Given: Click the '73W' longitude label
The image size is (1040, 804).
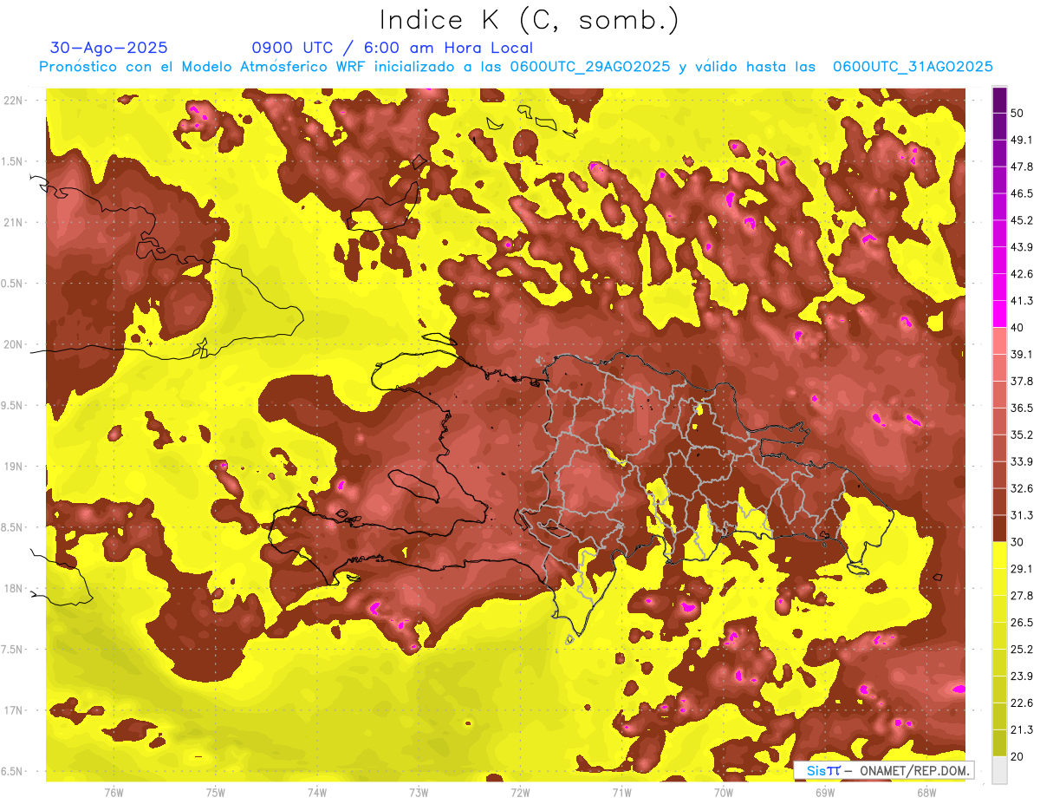Looking at the screenshot, I should [x=419, y=792].
